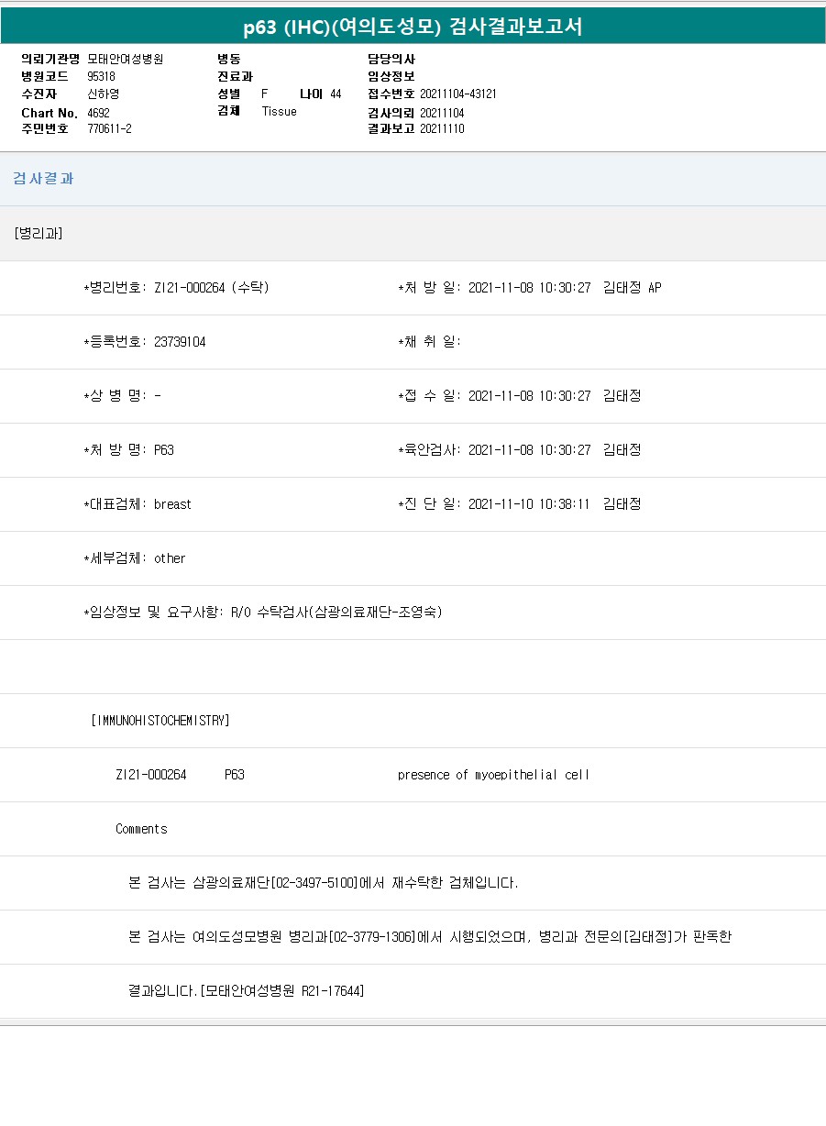The width and height of the screenshot is (826, 1126).
Task: Select the '[IMMUNOHISTOCHEMISTRY]' heading
Action: [160, 721]
